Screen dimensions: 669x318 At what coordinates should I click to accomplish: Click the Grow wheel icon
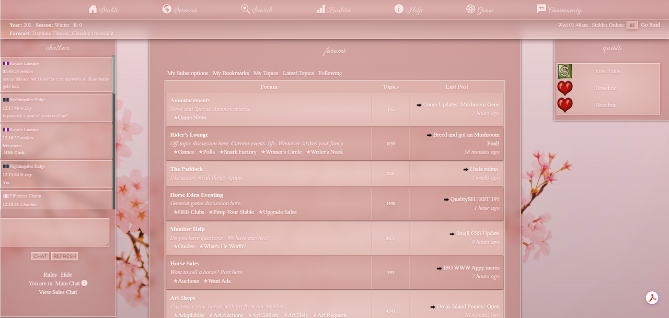click(x=470, y=9)
